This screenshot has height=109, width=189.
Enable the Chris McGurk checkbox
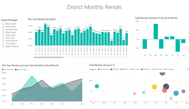click(3, 41)
